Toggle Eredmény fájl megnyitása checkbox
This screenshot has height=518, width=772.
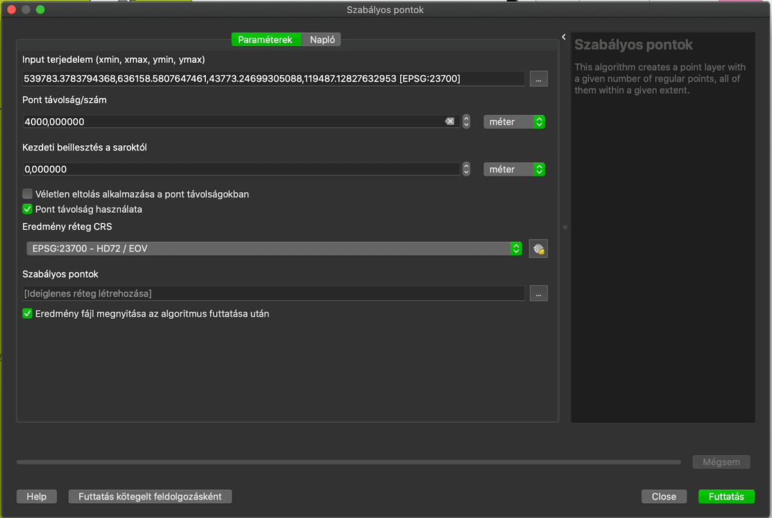click(x=28, y=314)
